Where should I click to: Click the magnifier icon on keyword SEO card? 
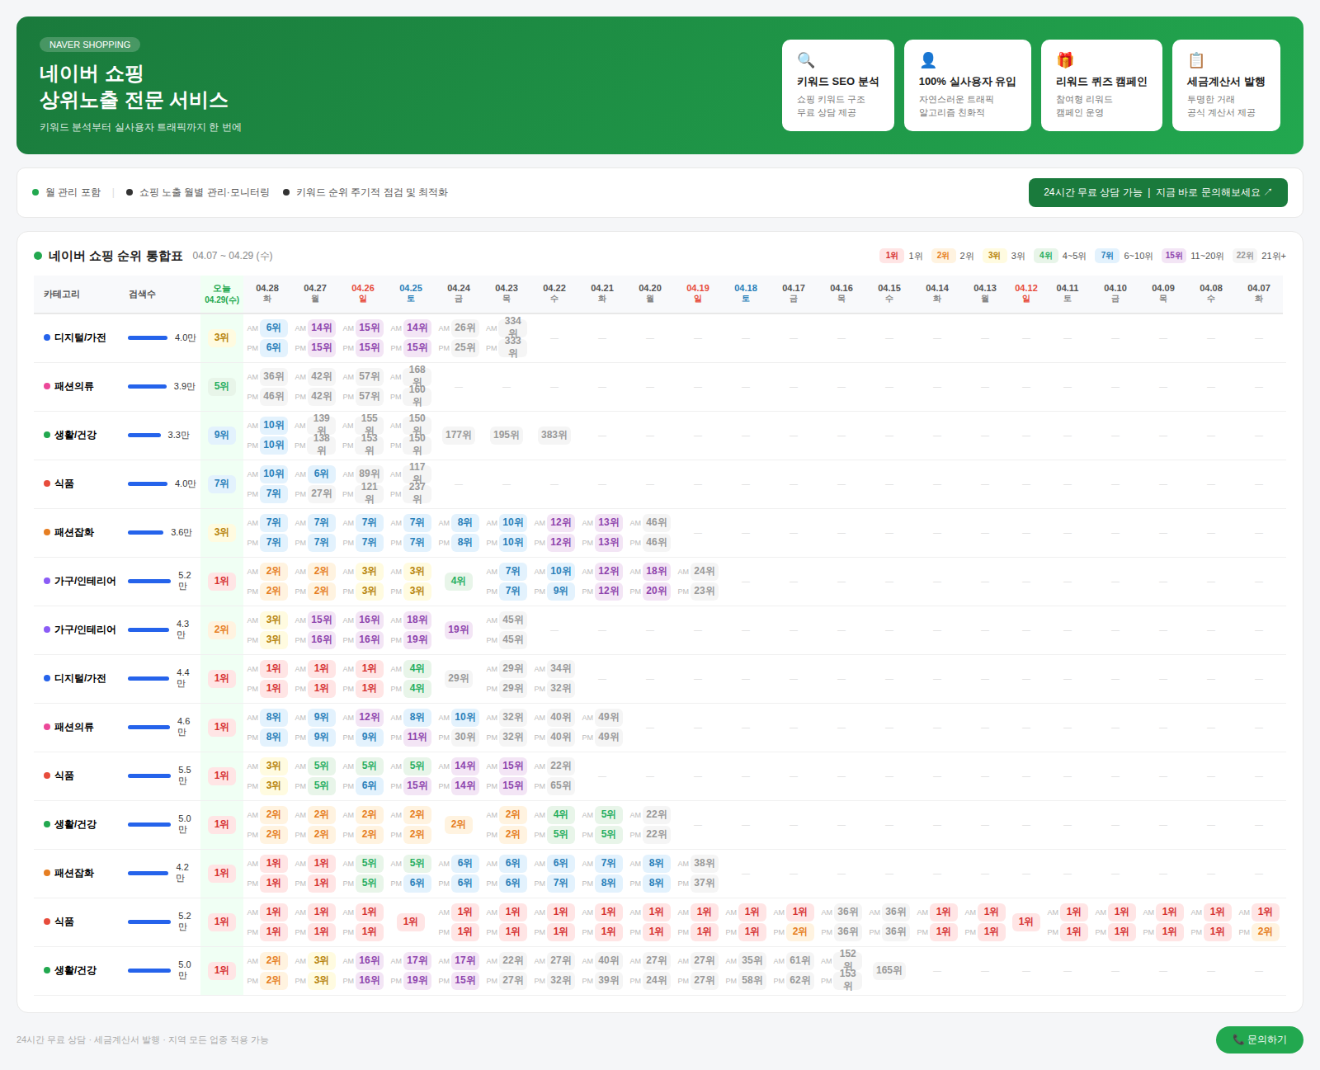click(806, 60)
